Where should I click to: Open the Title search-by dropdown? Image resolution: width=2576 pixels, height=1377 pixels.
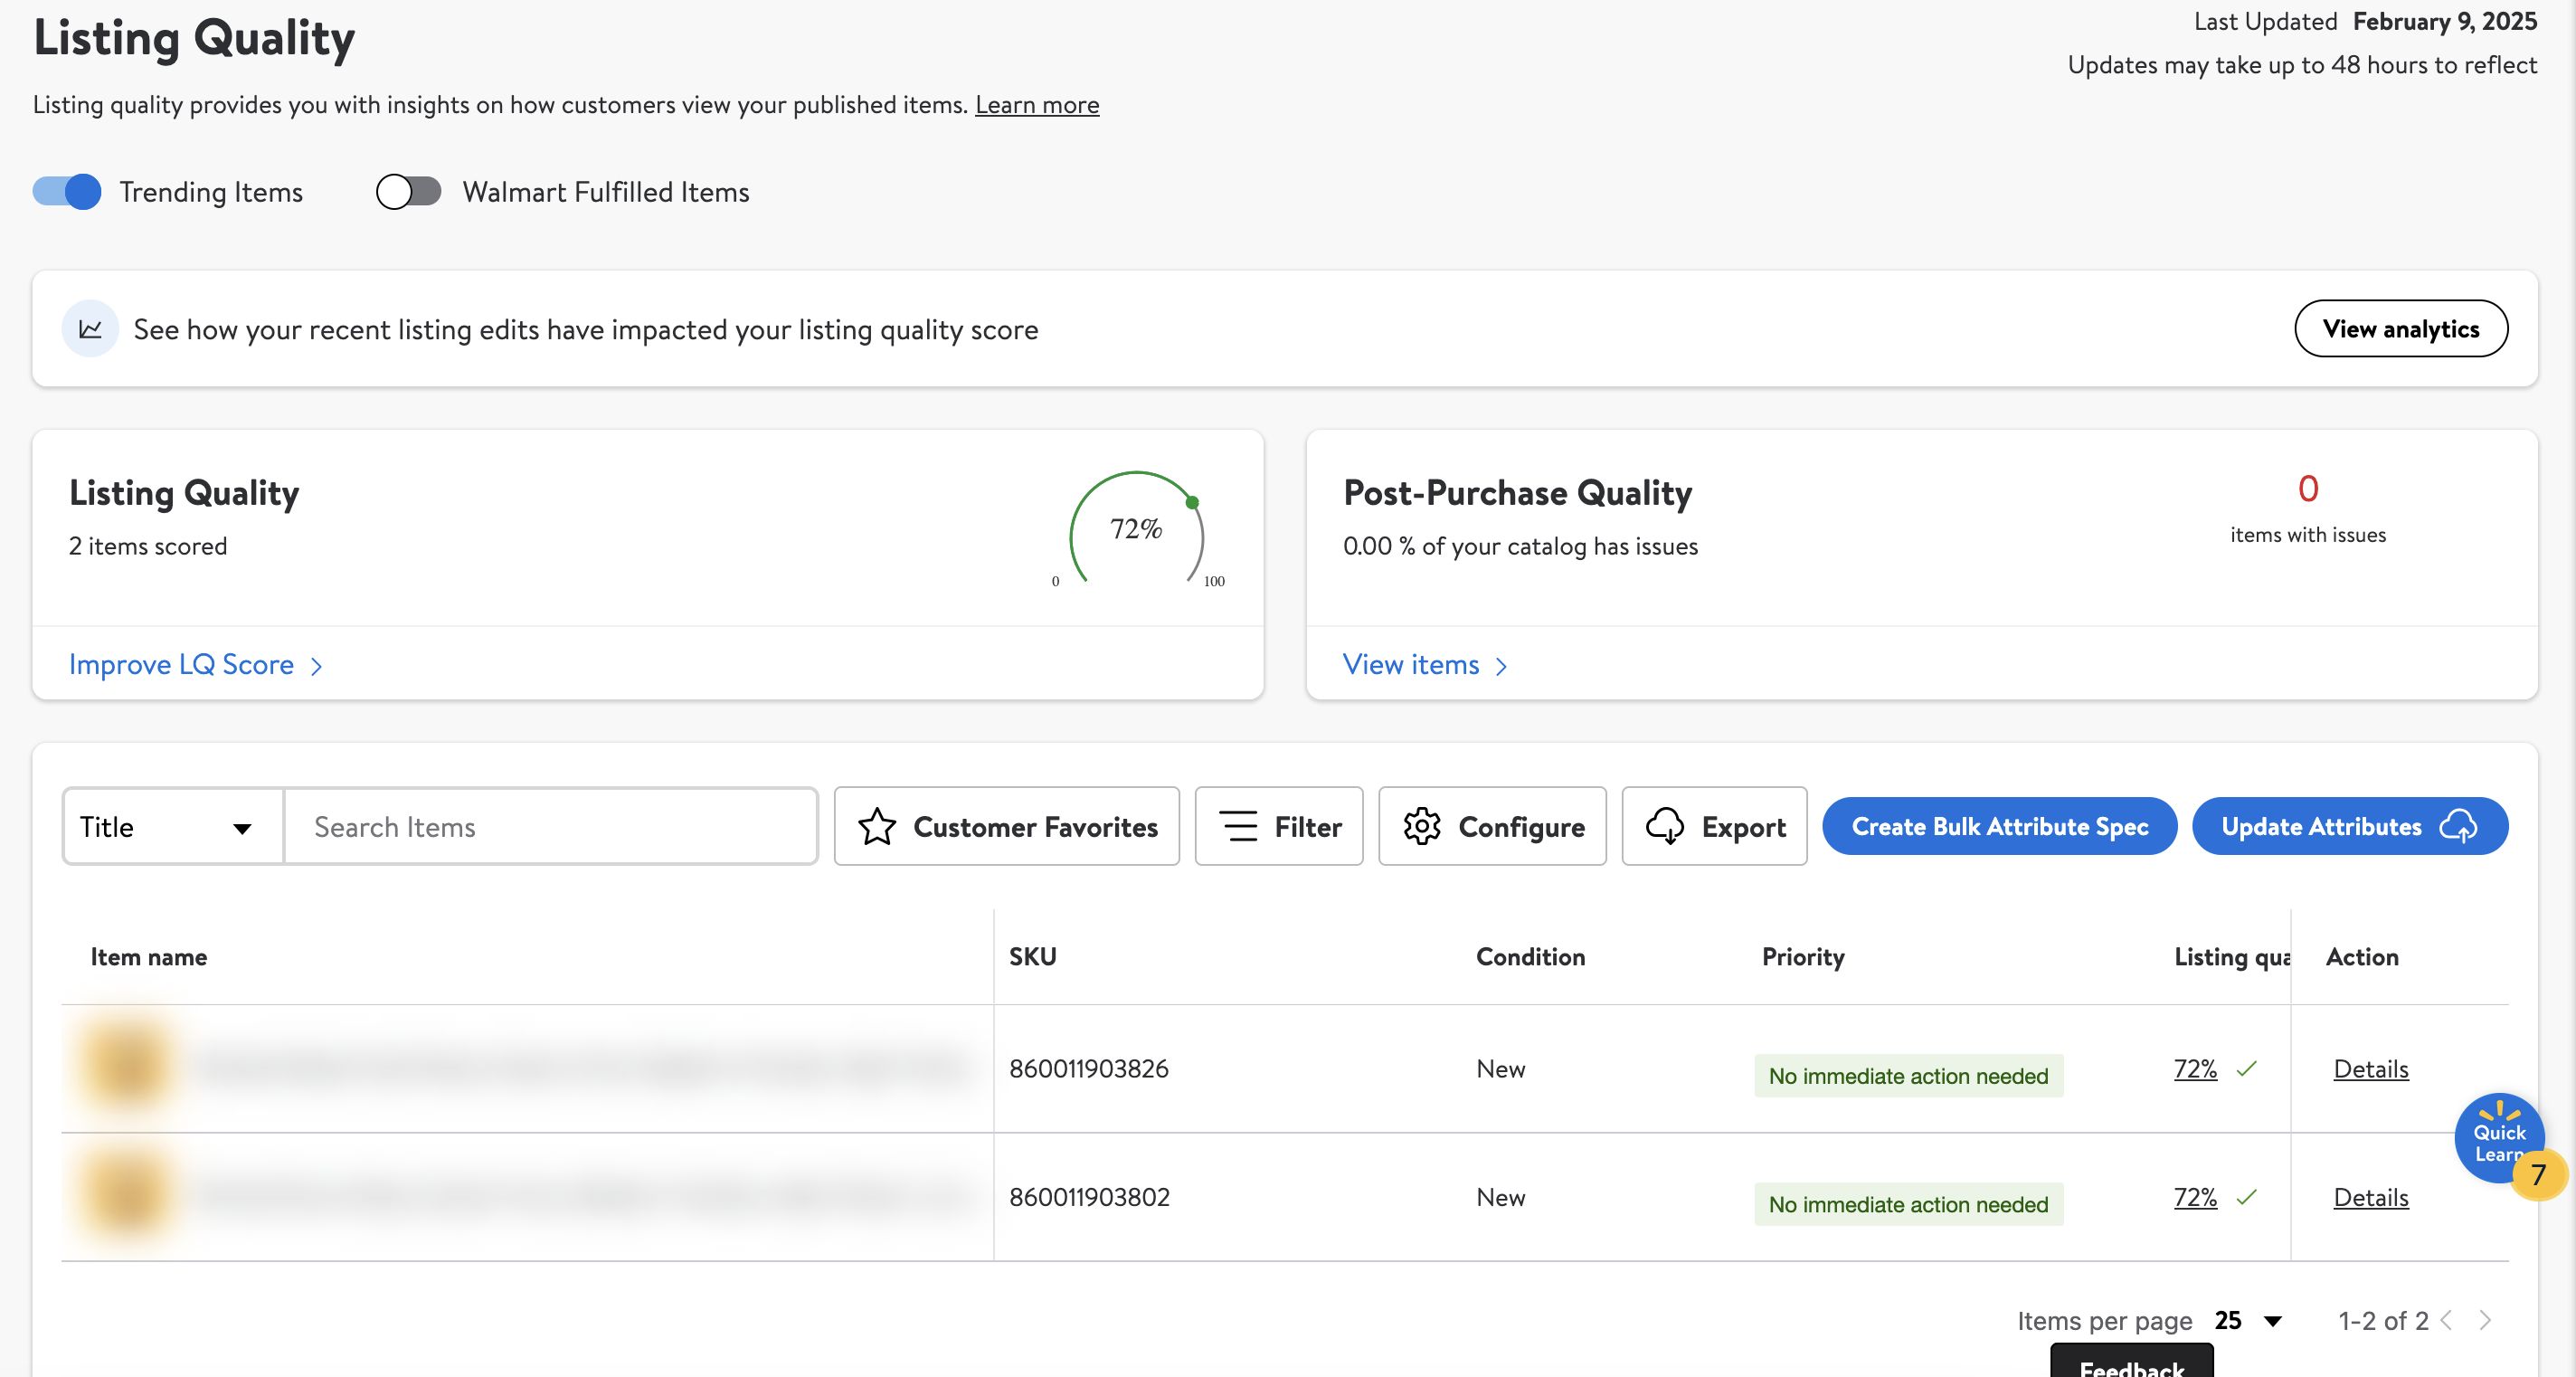173,827
